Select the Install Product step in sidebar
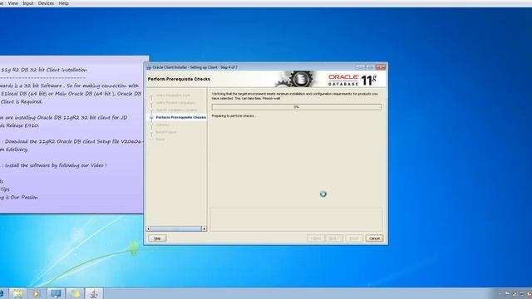The image size is (532, 299). (166, 132)
